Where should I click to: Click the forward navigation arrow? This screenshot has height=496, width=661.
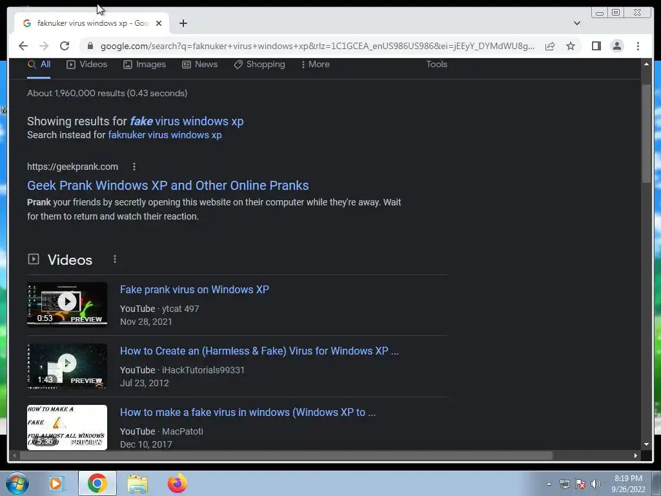[x=44, y=46]
